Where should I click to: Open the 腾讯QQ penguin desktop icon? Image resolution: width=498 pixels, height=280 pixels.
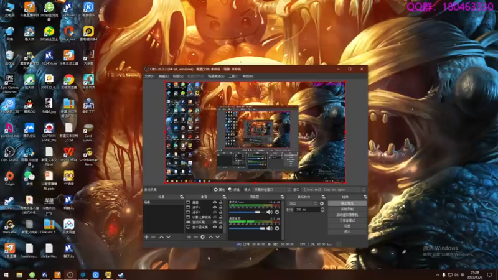[x=29, y=106]
